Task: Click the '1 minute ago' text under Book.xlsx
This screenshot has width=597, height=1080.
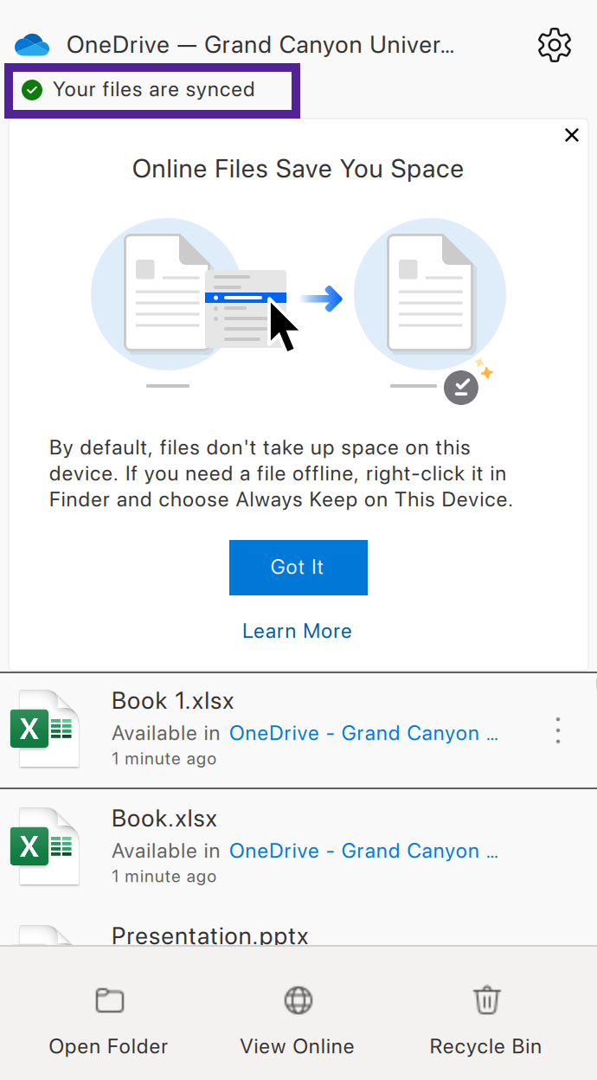Action: click(x=164, y=877)
